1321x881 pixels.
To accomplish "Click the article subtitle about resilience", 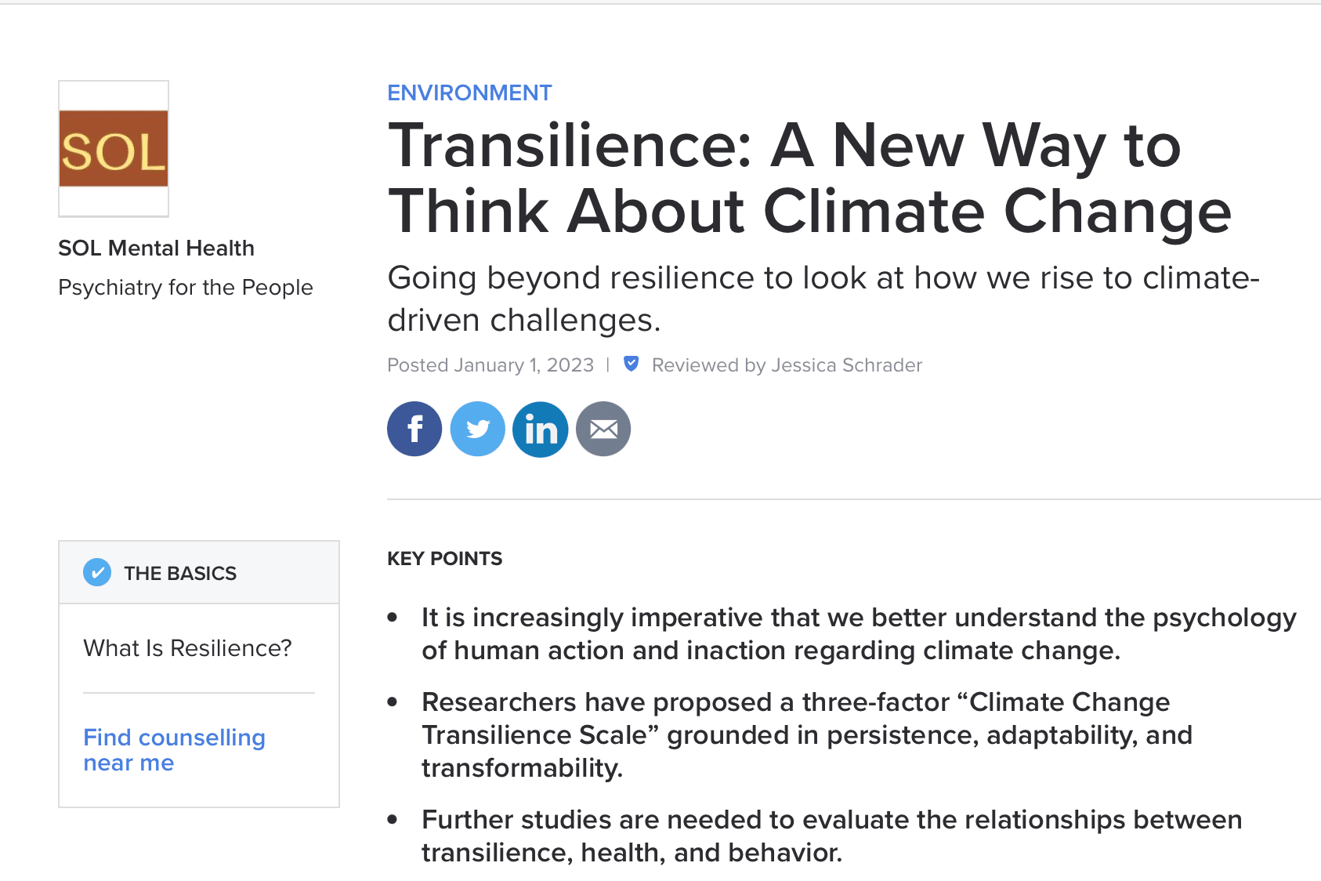I will 823,299.
